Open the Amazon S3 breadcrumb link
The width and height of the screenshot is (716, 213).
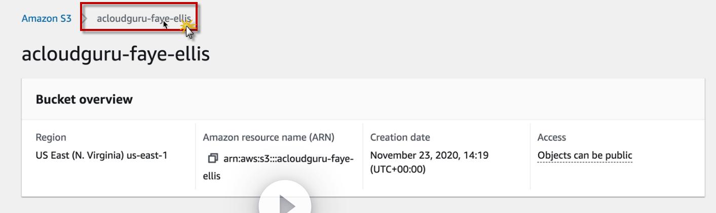(x=47, y=19)
